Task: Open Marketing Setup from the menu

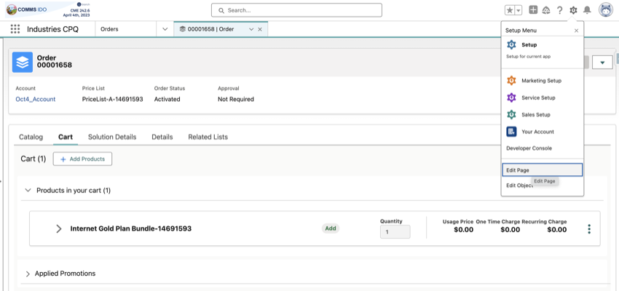Action: (x=541, y=81)
